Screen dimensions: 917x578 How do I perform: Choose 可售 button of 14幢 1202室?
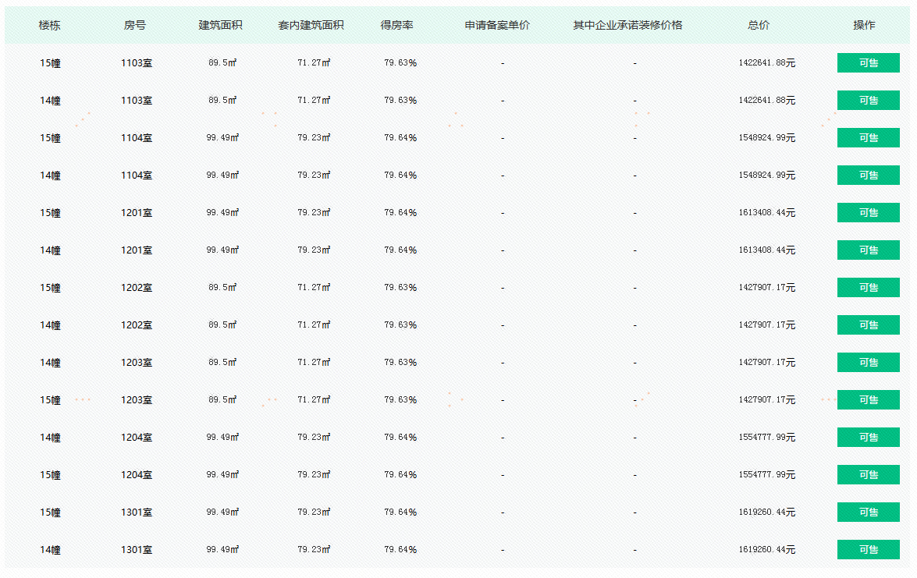[868, 325]
